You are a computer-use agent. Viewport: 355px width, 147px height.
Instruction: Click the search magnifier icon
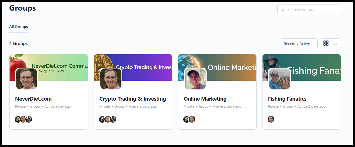coord(282,10)
